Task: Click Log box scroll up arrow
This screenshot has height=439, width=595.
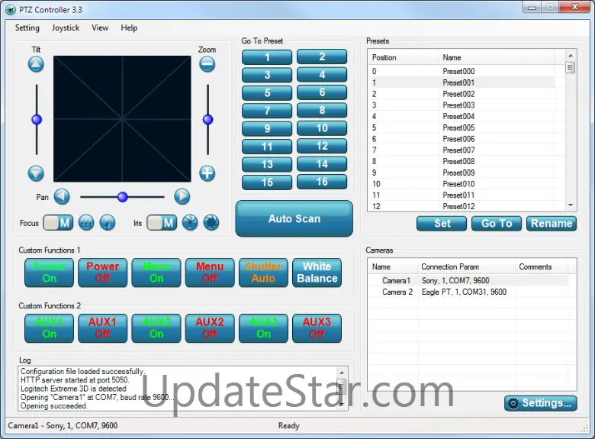Action: click(x=342, y=373)
